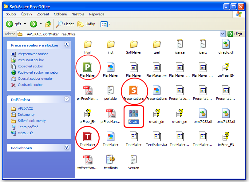Select the TextMaker.iwr file
The height and width of the screenshot is (182, 249).
pos(156,139)
